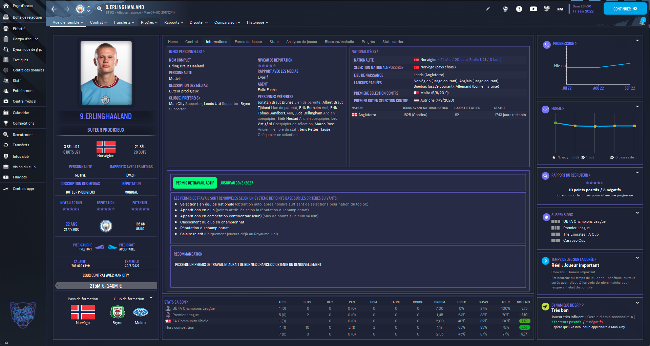Click agent name Felix Fuchs
650x346 pixels.
pos(267,90)
